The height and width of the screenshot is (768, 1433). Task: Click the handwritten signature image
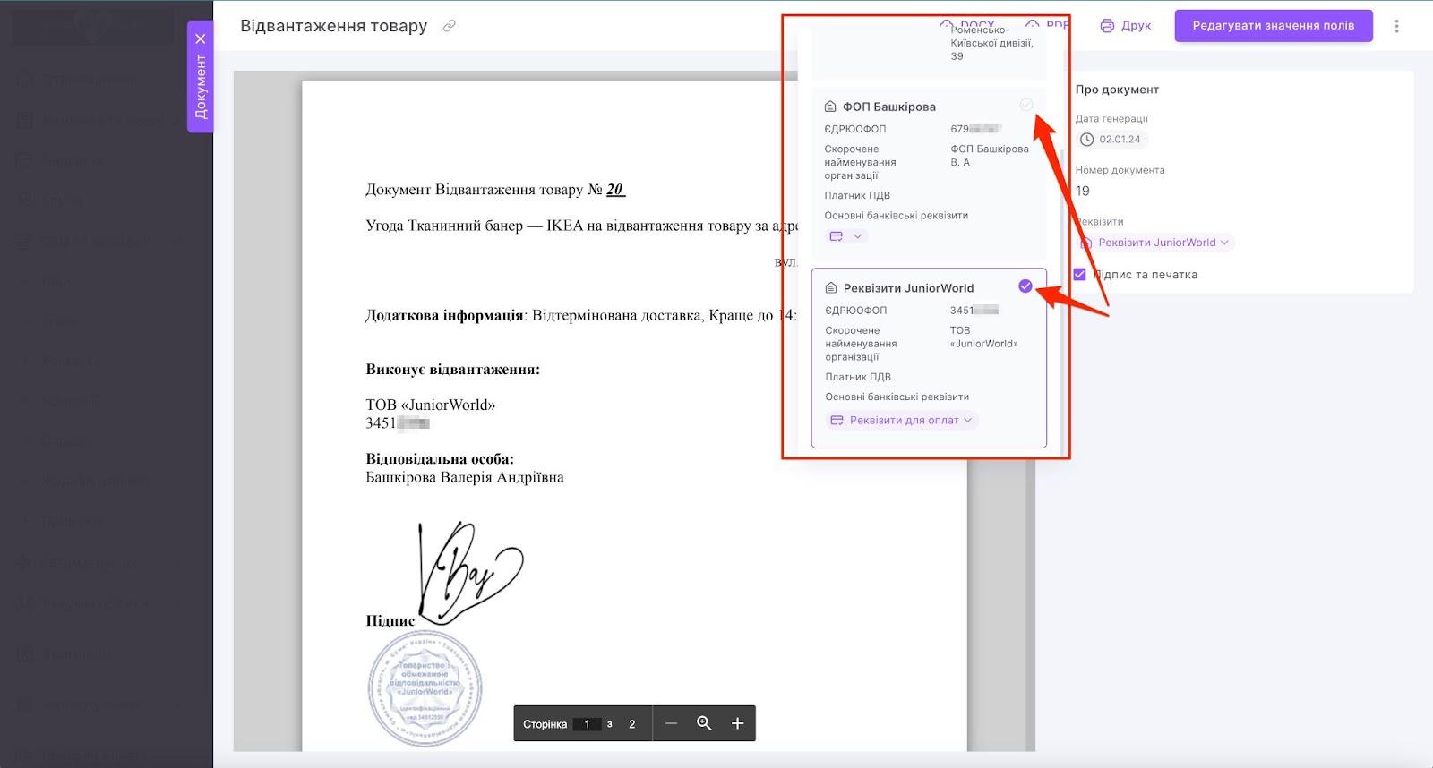coord(469,572)
